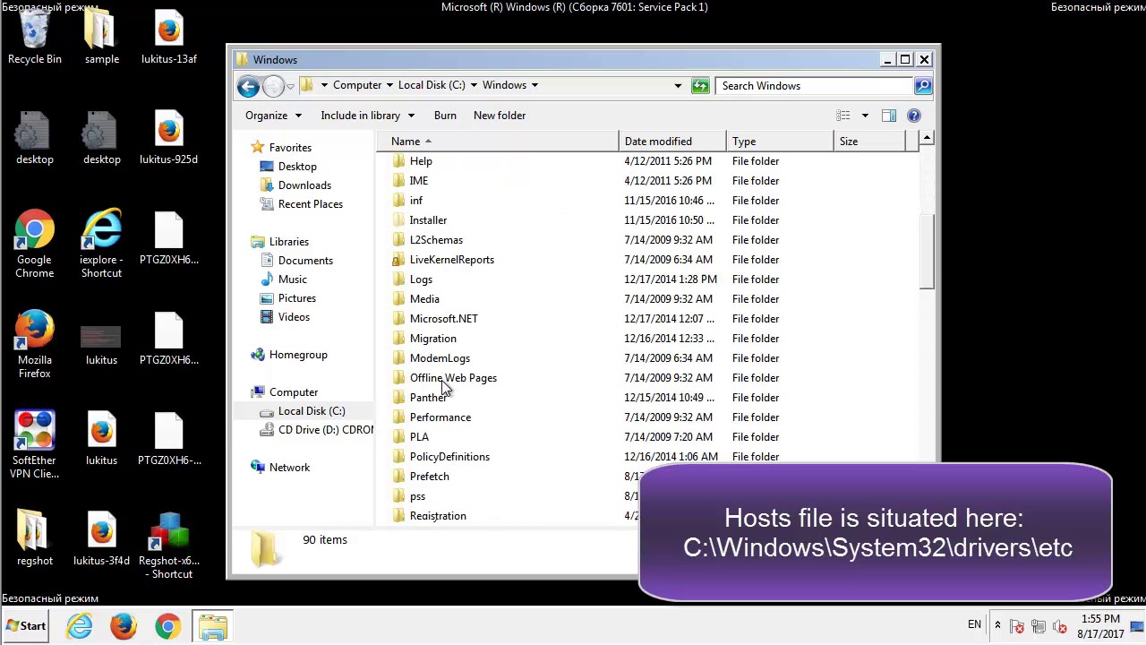The height and width of the screenshot is (645, 1146).
Task: Sort by the Size column header
Action: 869,142
